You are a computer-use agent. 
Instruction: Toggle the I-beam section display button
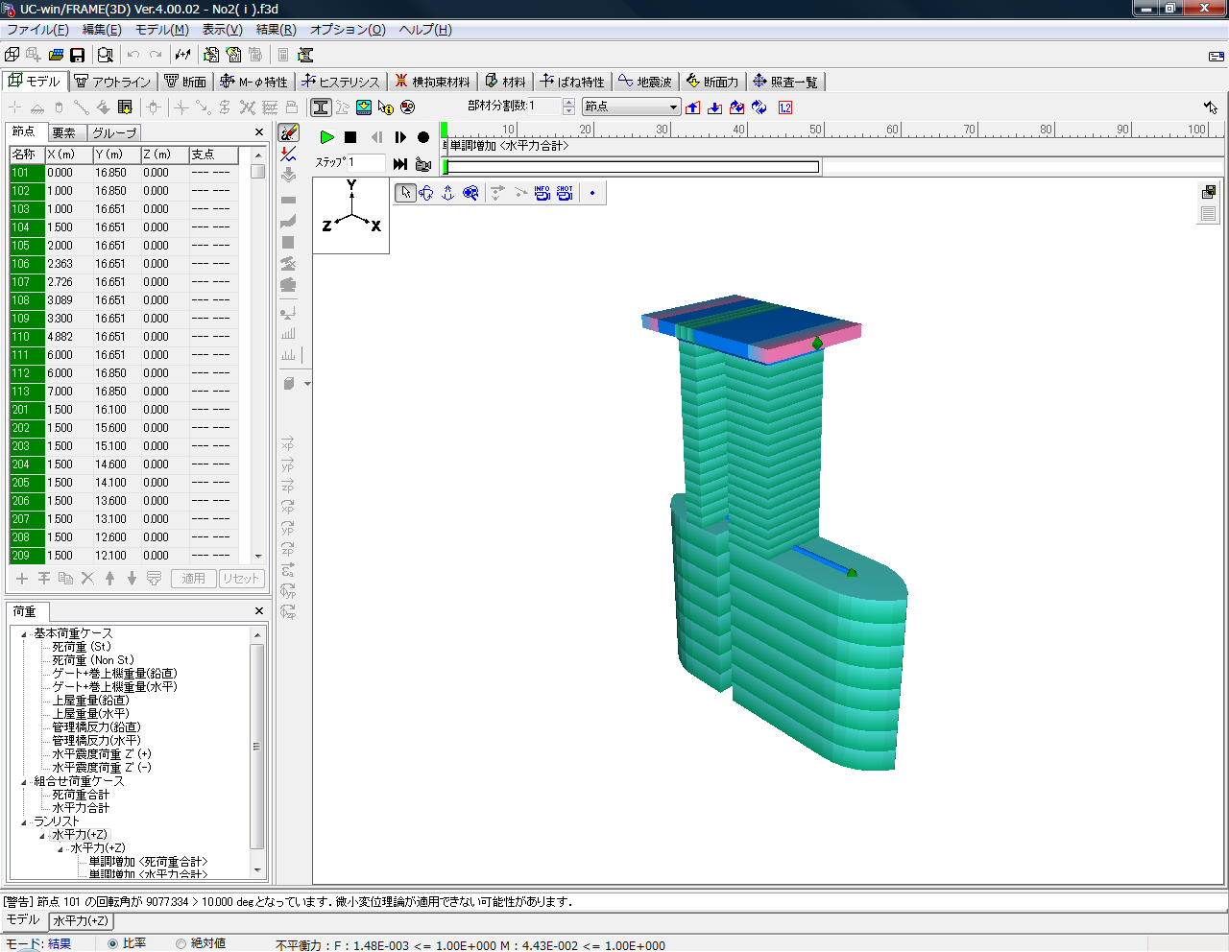pos(321,107)
